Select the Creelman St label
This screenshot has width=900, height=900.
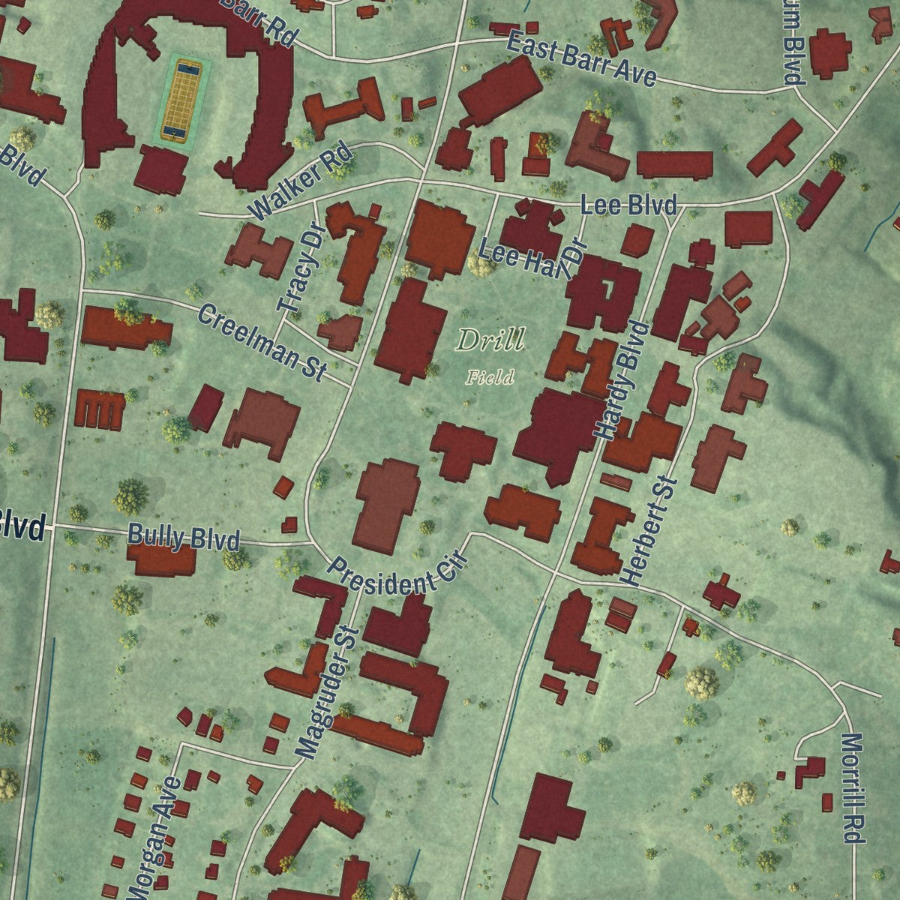coord(262,342)
